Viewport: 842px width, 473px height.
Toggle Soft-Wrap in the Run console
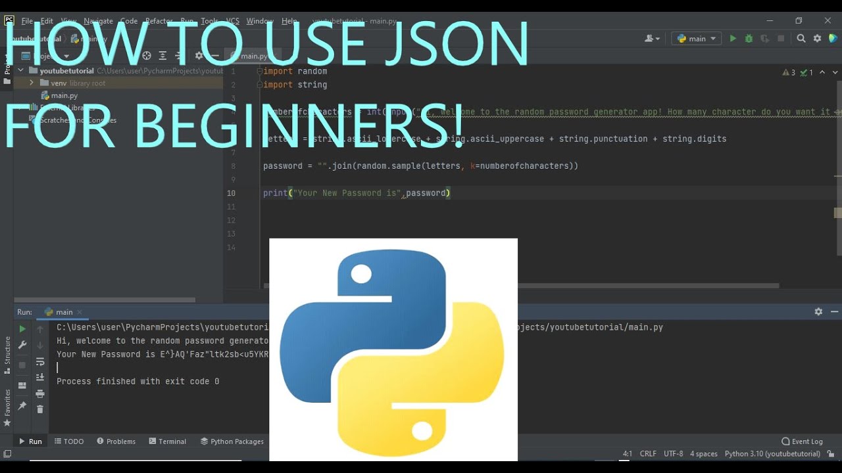pyautogui.click(x=40, y=361)
